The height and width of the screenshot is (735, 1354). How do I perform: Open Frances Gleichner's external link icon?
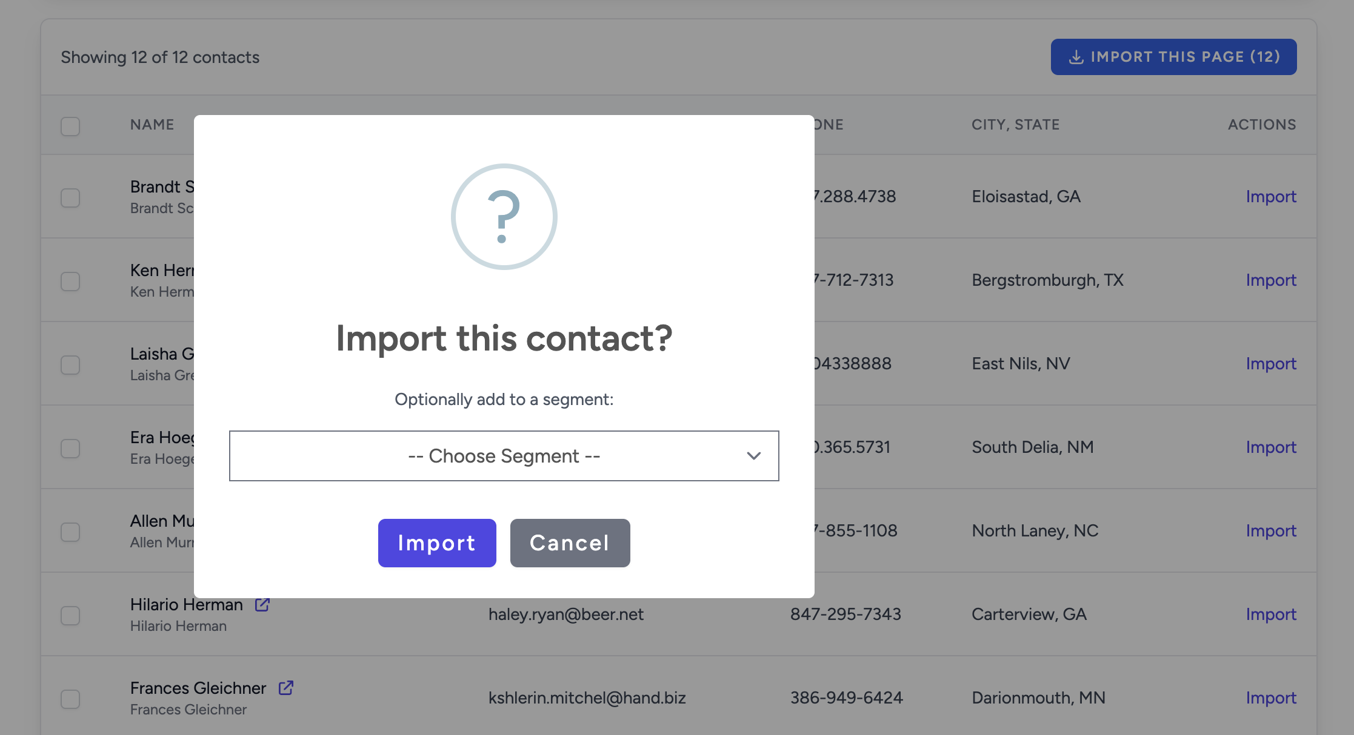coord(285,688)
